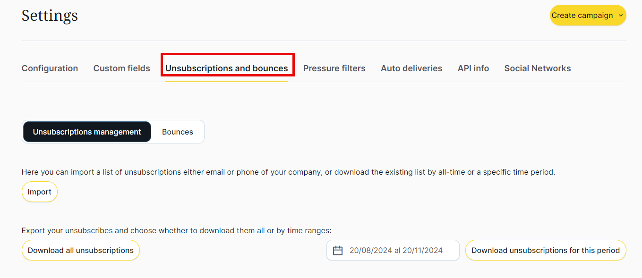Click the date text 20/08/2024 al 20/11/2024

pyautogui.click(x=396, y=251)
